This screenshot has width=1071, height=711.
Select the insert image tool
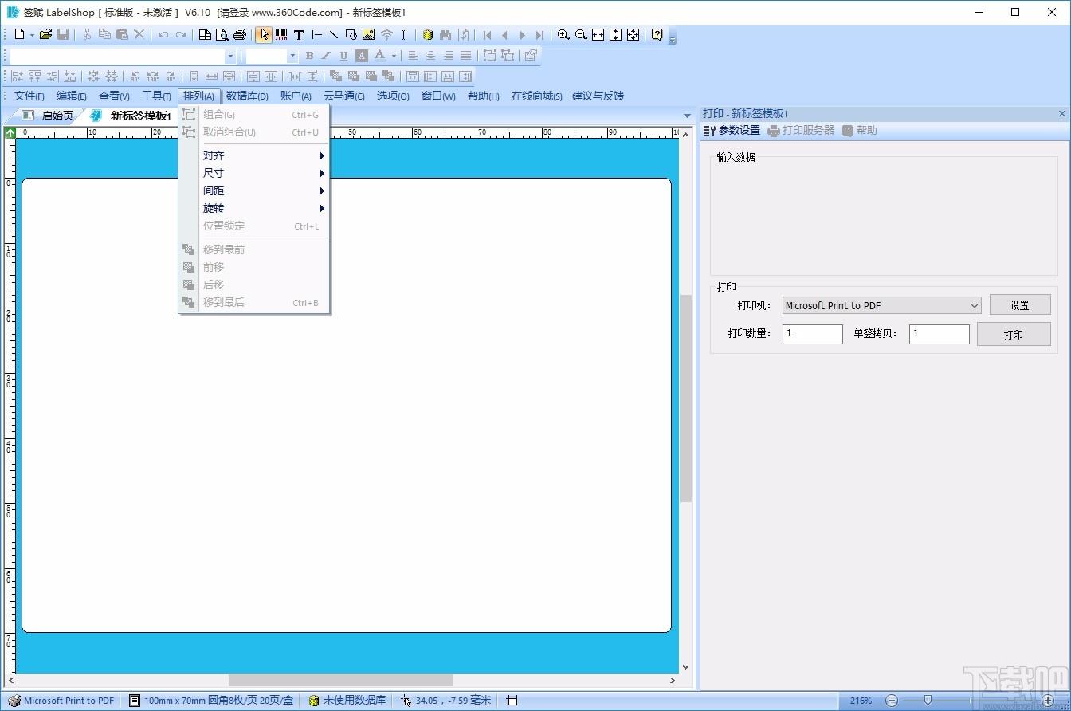click(368, 34)
